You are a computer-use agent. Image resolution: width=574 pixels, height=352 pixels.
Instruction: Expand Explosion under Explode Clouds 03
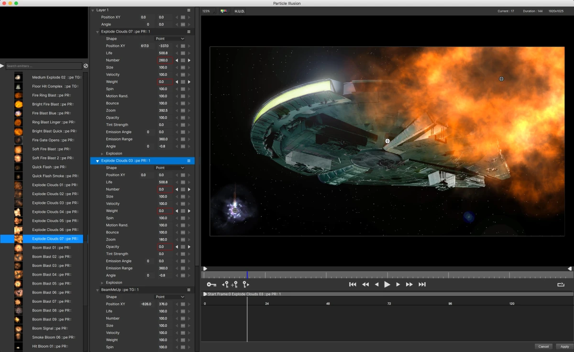pyautogui.click(x=102, y=283)
